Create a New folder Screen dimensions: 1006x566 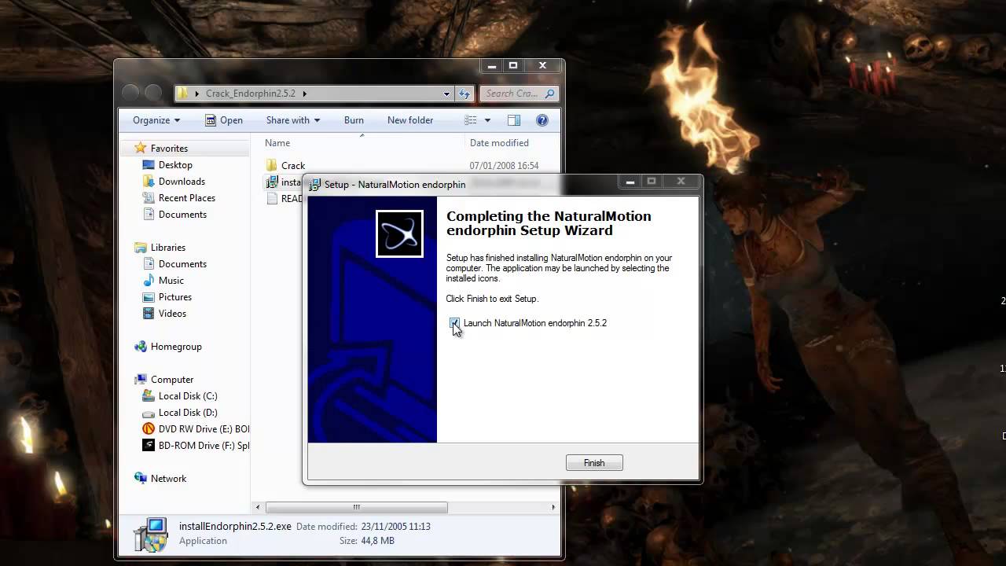410,120
